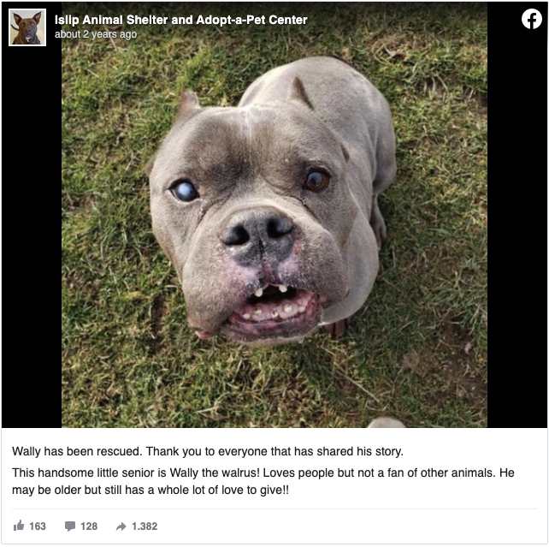Like the post with thumbs-up icon
The width and height of the screenshot is (549, 547).
pyautogui.click(x=19, y=526)
